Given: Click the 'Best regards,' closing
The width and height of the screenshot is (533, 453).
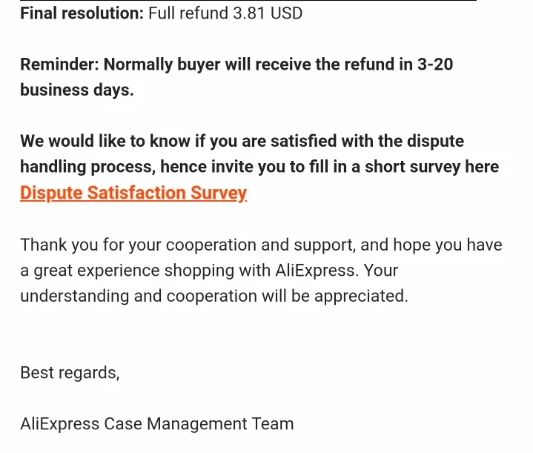Looking at the screenshot, I should [x=70, y=372].
